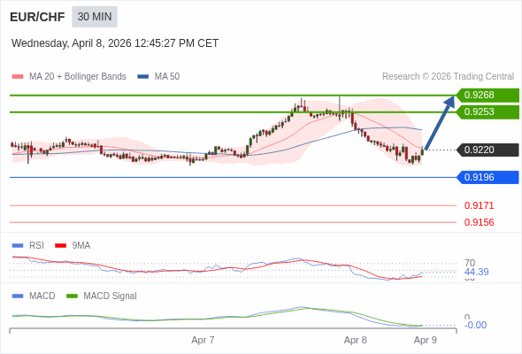This screenshot has width=522, height=354.
Task: Click the MACD blue legend swatch
Action: click(x=18, y=296)
